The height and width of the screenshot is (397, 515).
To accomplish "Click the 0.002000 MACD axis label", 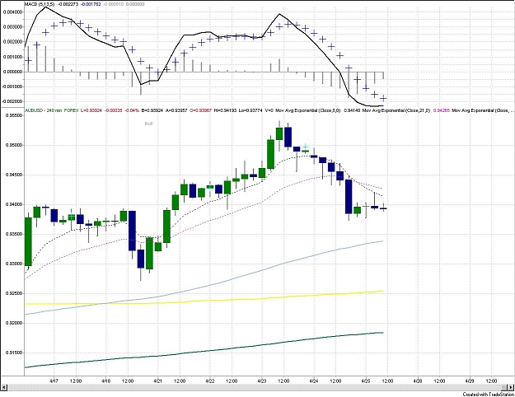I will (13, 42).
